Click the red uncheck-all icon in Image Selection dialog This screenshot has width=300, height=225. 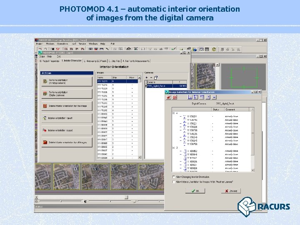pyautogui.click(x=175, y=97)
